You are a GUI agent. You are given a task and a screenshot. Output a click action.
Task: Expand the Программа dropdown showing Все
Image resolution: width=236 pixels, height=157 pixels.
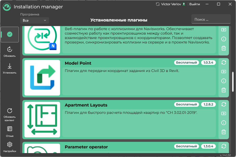point(34,20)
